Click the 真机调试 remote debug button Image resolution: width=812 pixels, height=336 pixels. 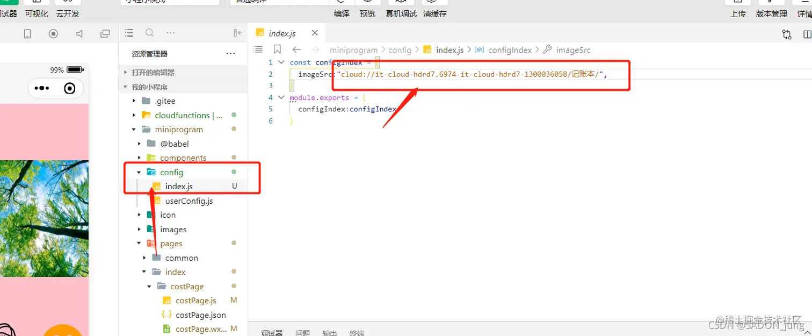click(401, 14)
